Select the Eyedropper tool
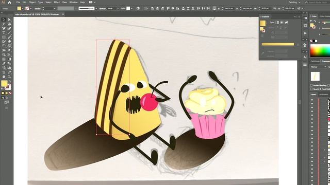The width and height of the screenshot is (330, 185). click(4, 64)
